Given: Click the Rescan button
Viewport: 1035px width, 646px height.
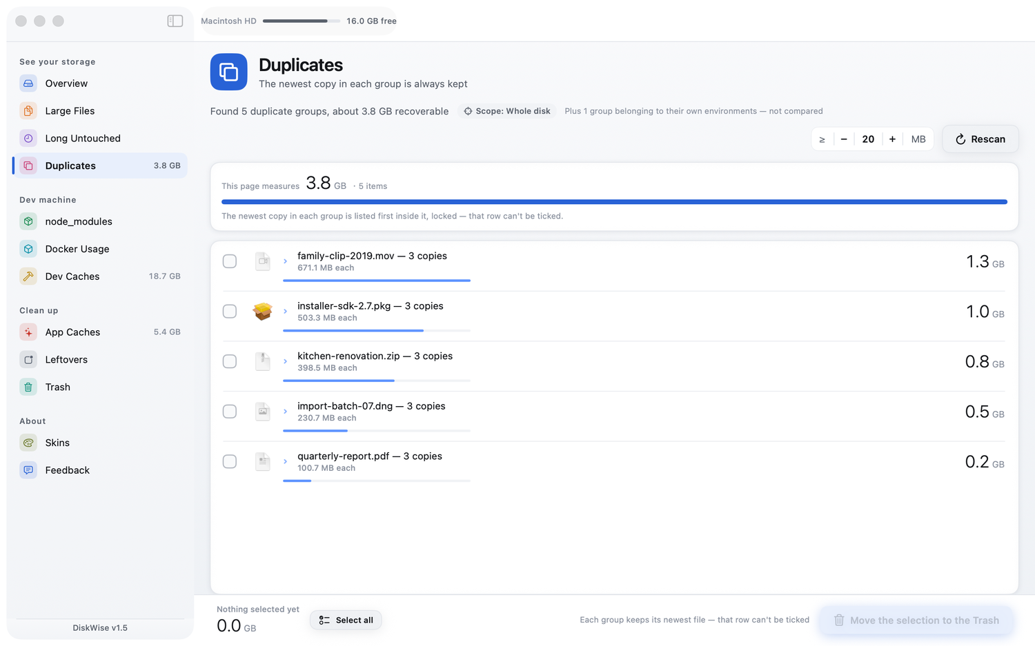Looking at the screenshot, I should click(980, 139).
